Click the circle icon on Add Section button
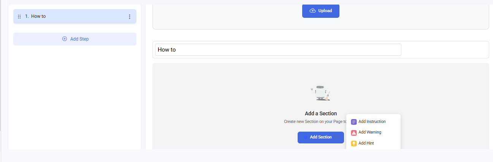The height and width of the screenshot is (162, 493). [306, 137]
